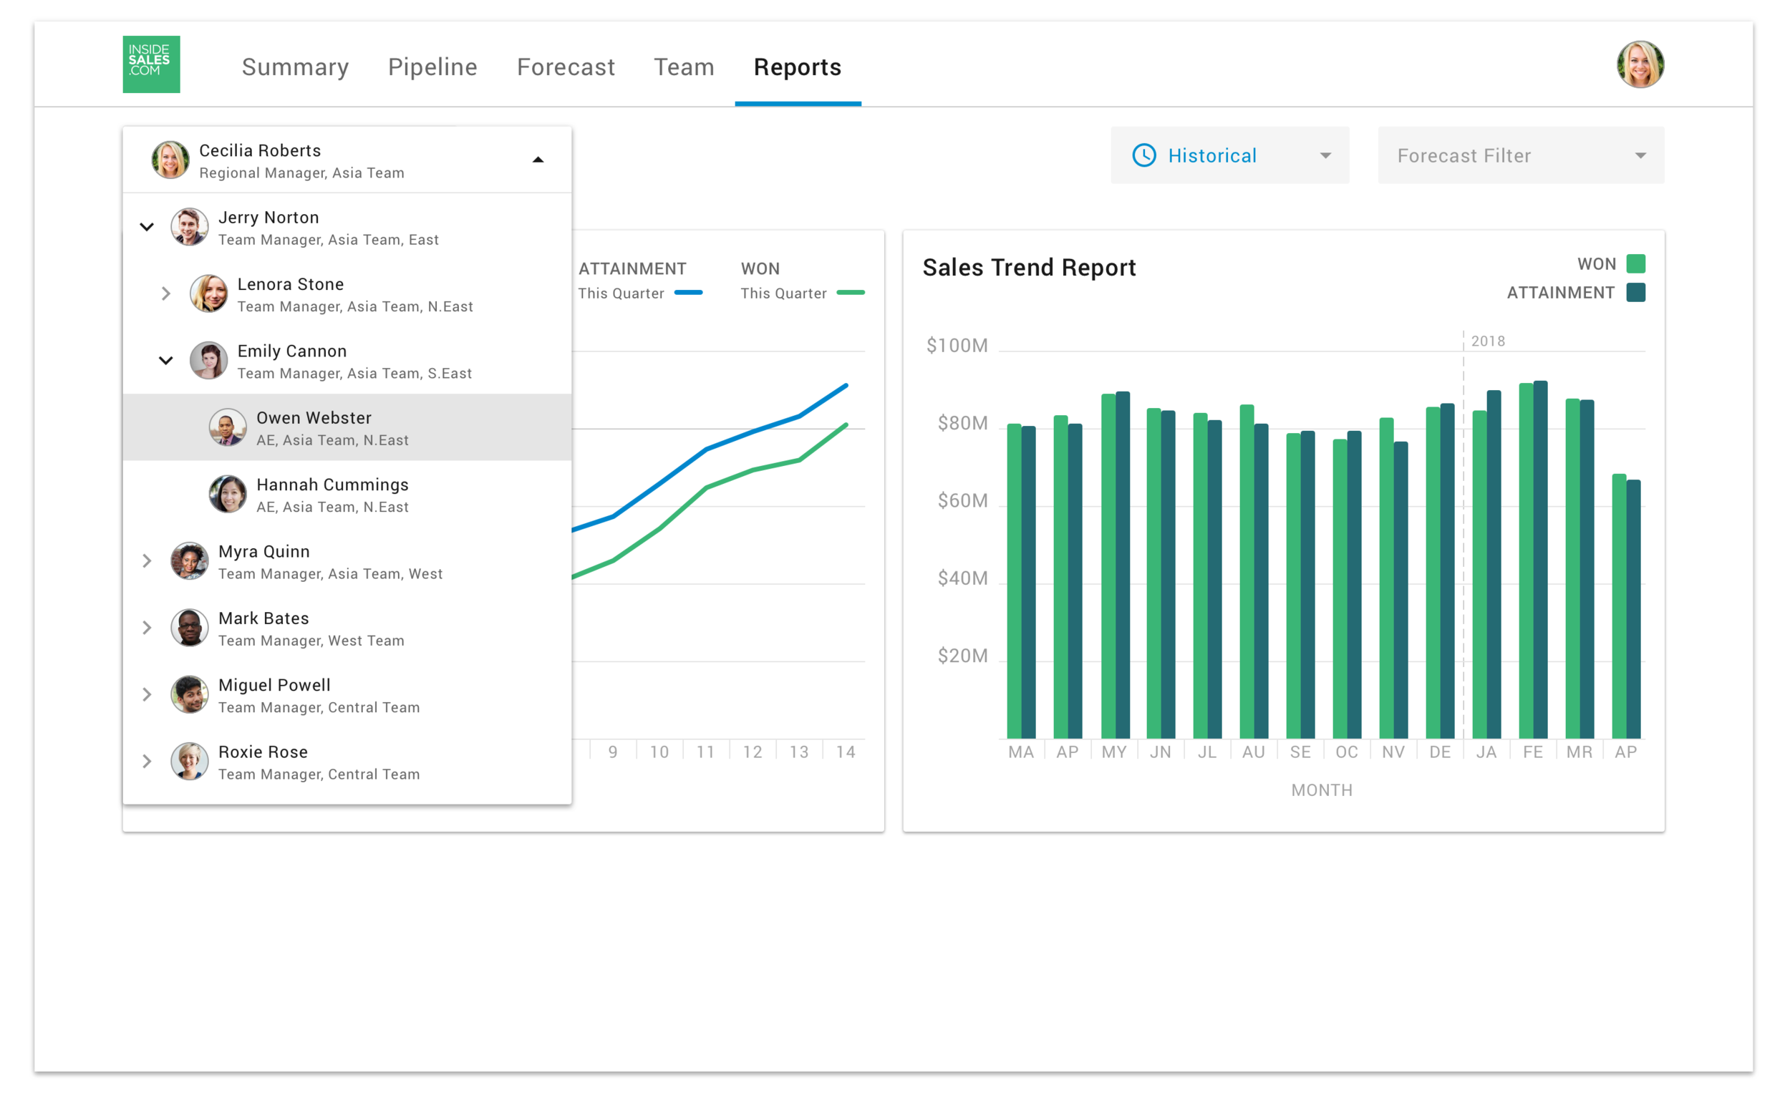The width and height of the screenshot is (1790, 1093).
Task: Collapse the Cecilia Roberts selector with the up arrow
Action: 538,160
